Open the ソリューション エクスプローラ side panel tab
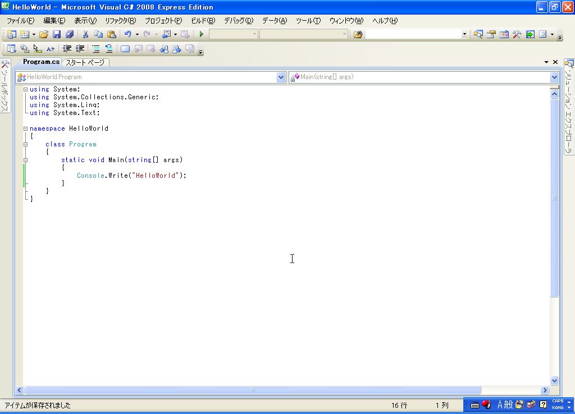The image size is (575, 414). pos(569,107)
